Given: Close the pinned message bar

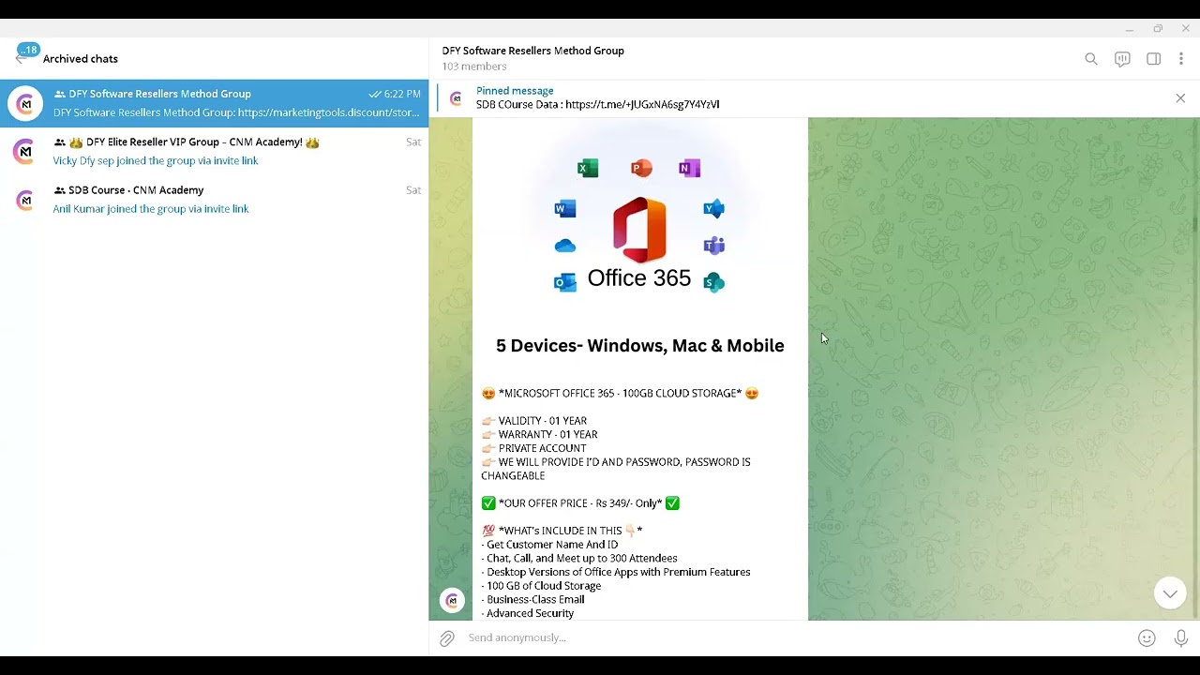Looking at the screenshot, I should point(1180,98).
